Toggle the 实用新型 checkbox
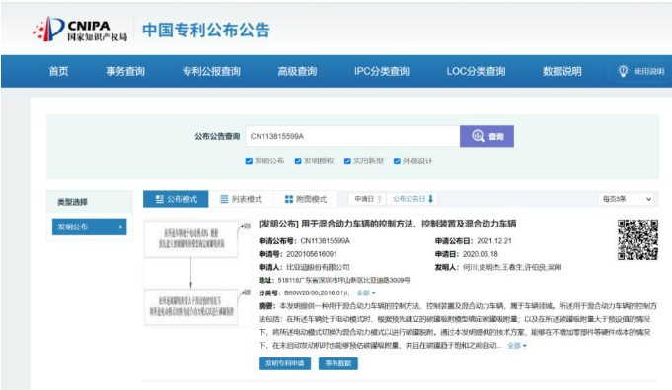The width and height of the screenshot is (672, 390). click(347, 162)
